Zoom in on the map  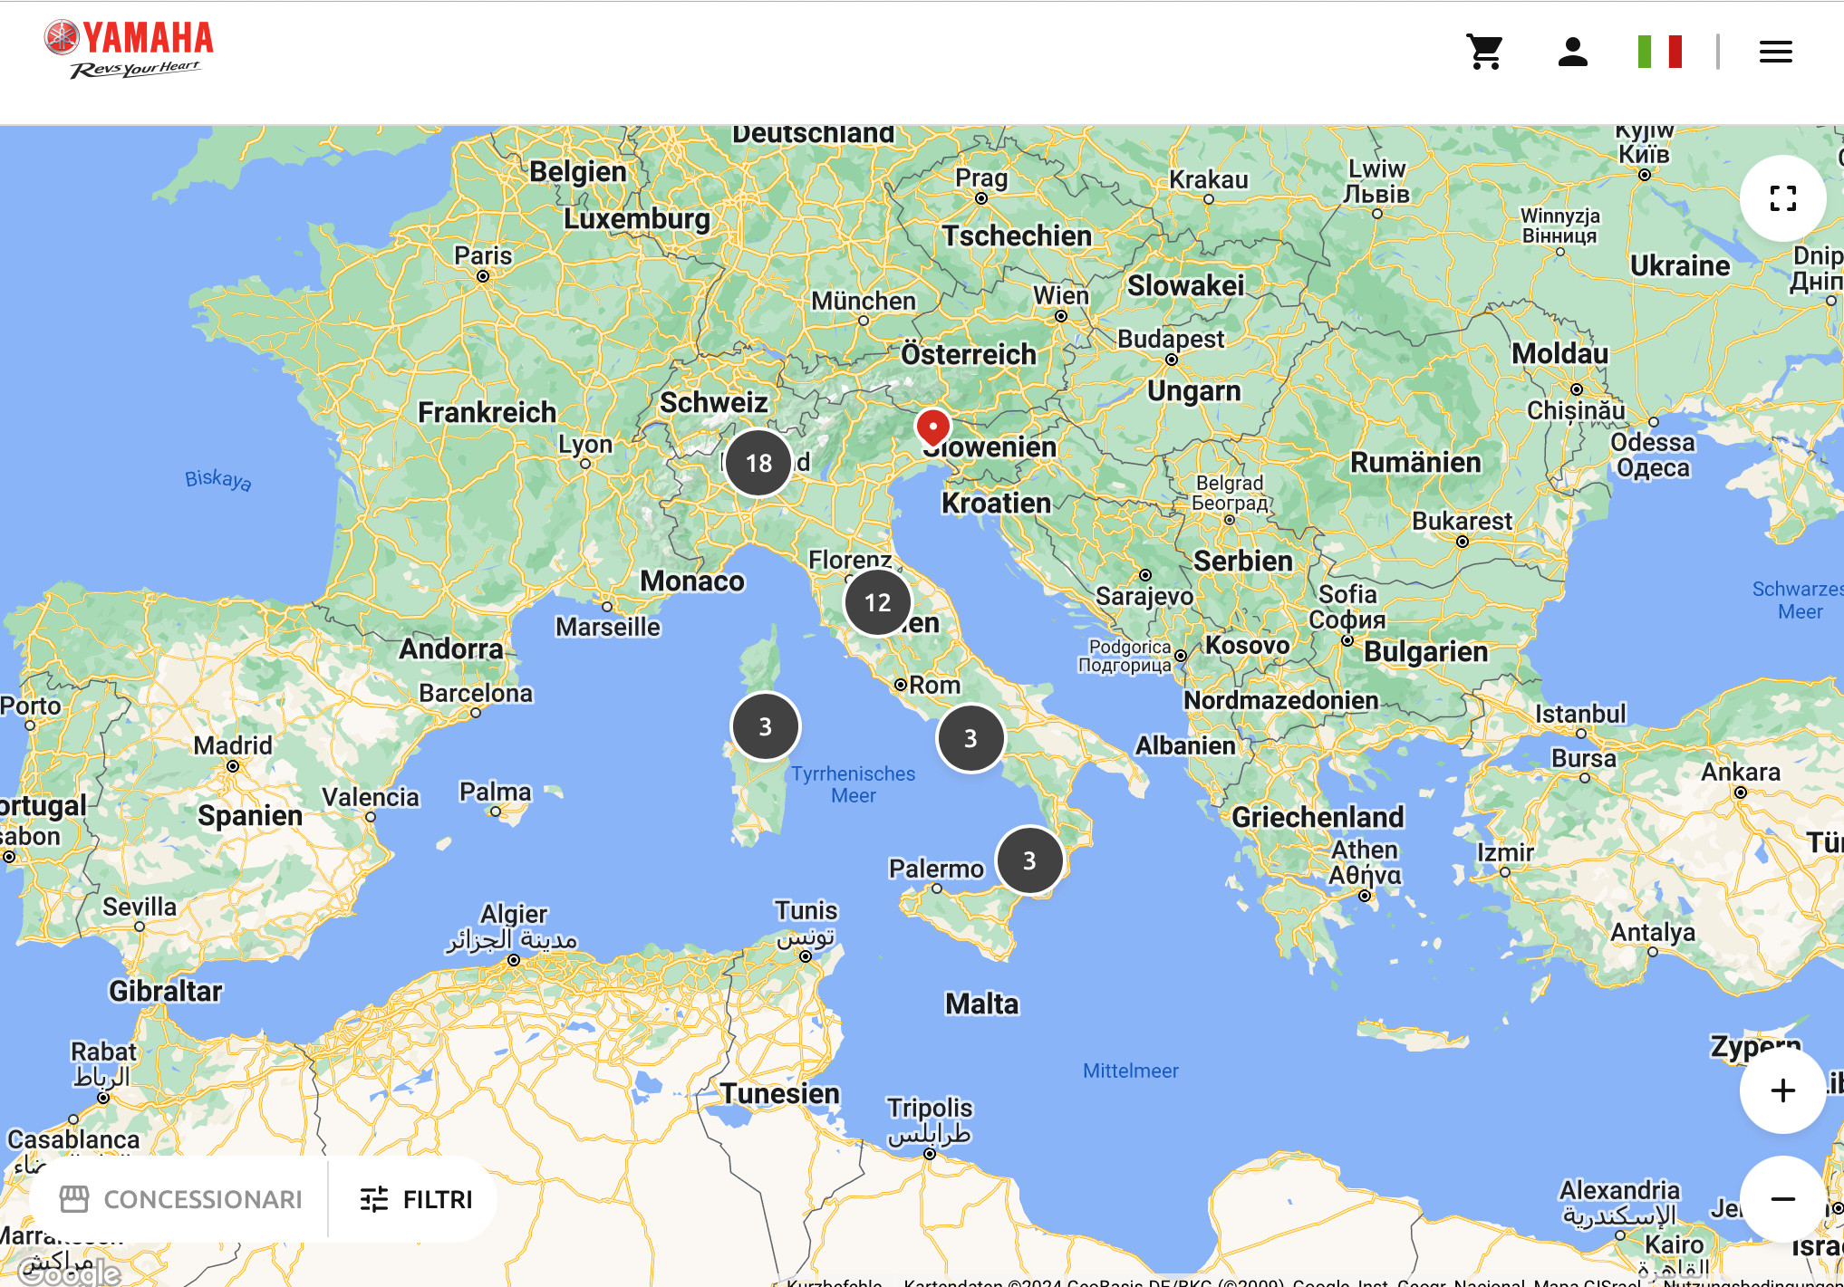pos(1782,1090)
